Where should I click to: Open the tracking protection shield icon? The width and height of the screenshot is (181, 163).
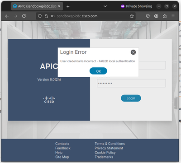tap(40, 16)
